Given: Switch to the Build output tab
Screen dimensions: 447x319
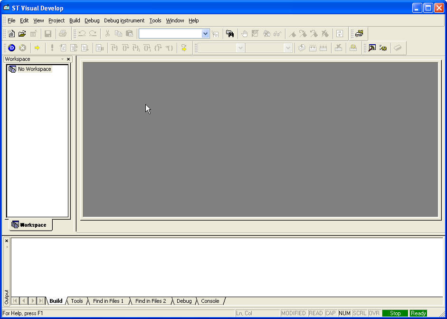Looking at the screenshot, I should (56, 301).
